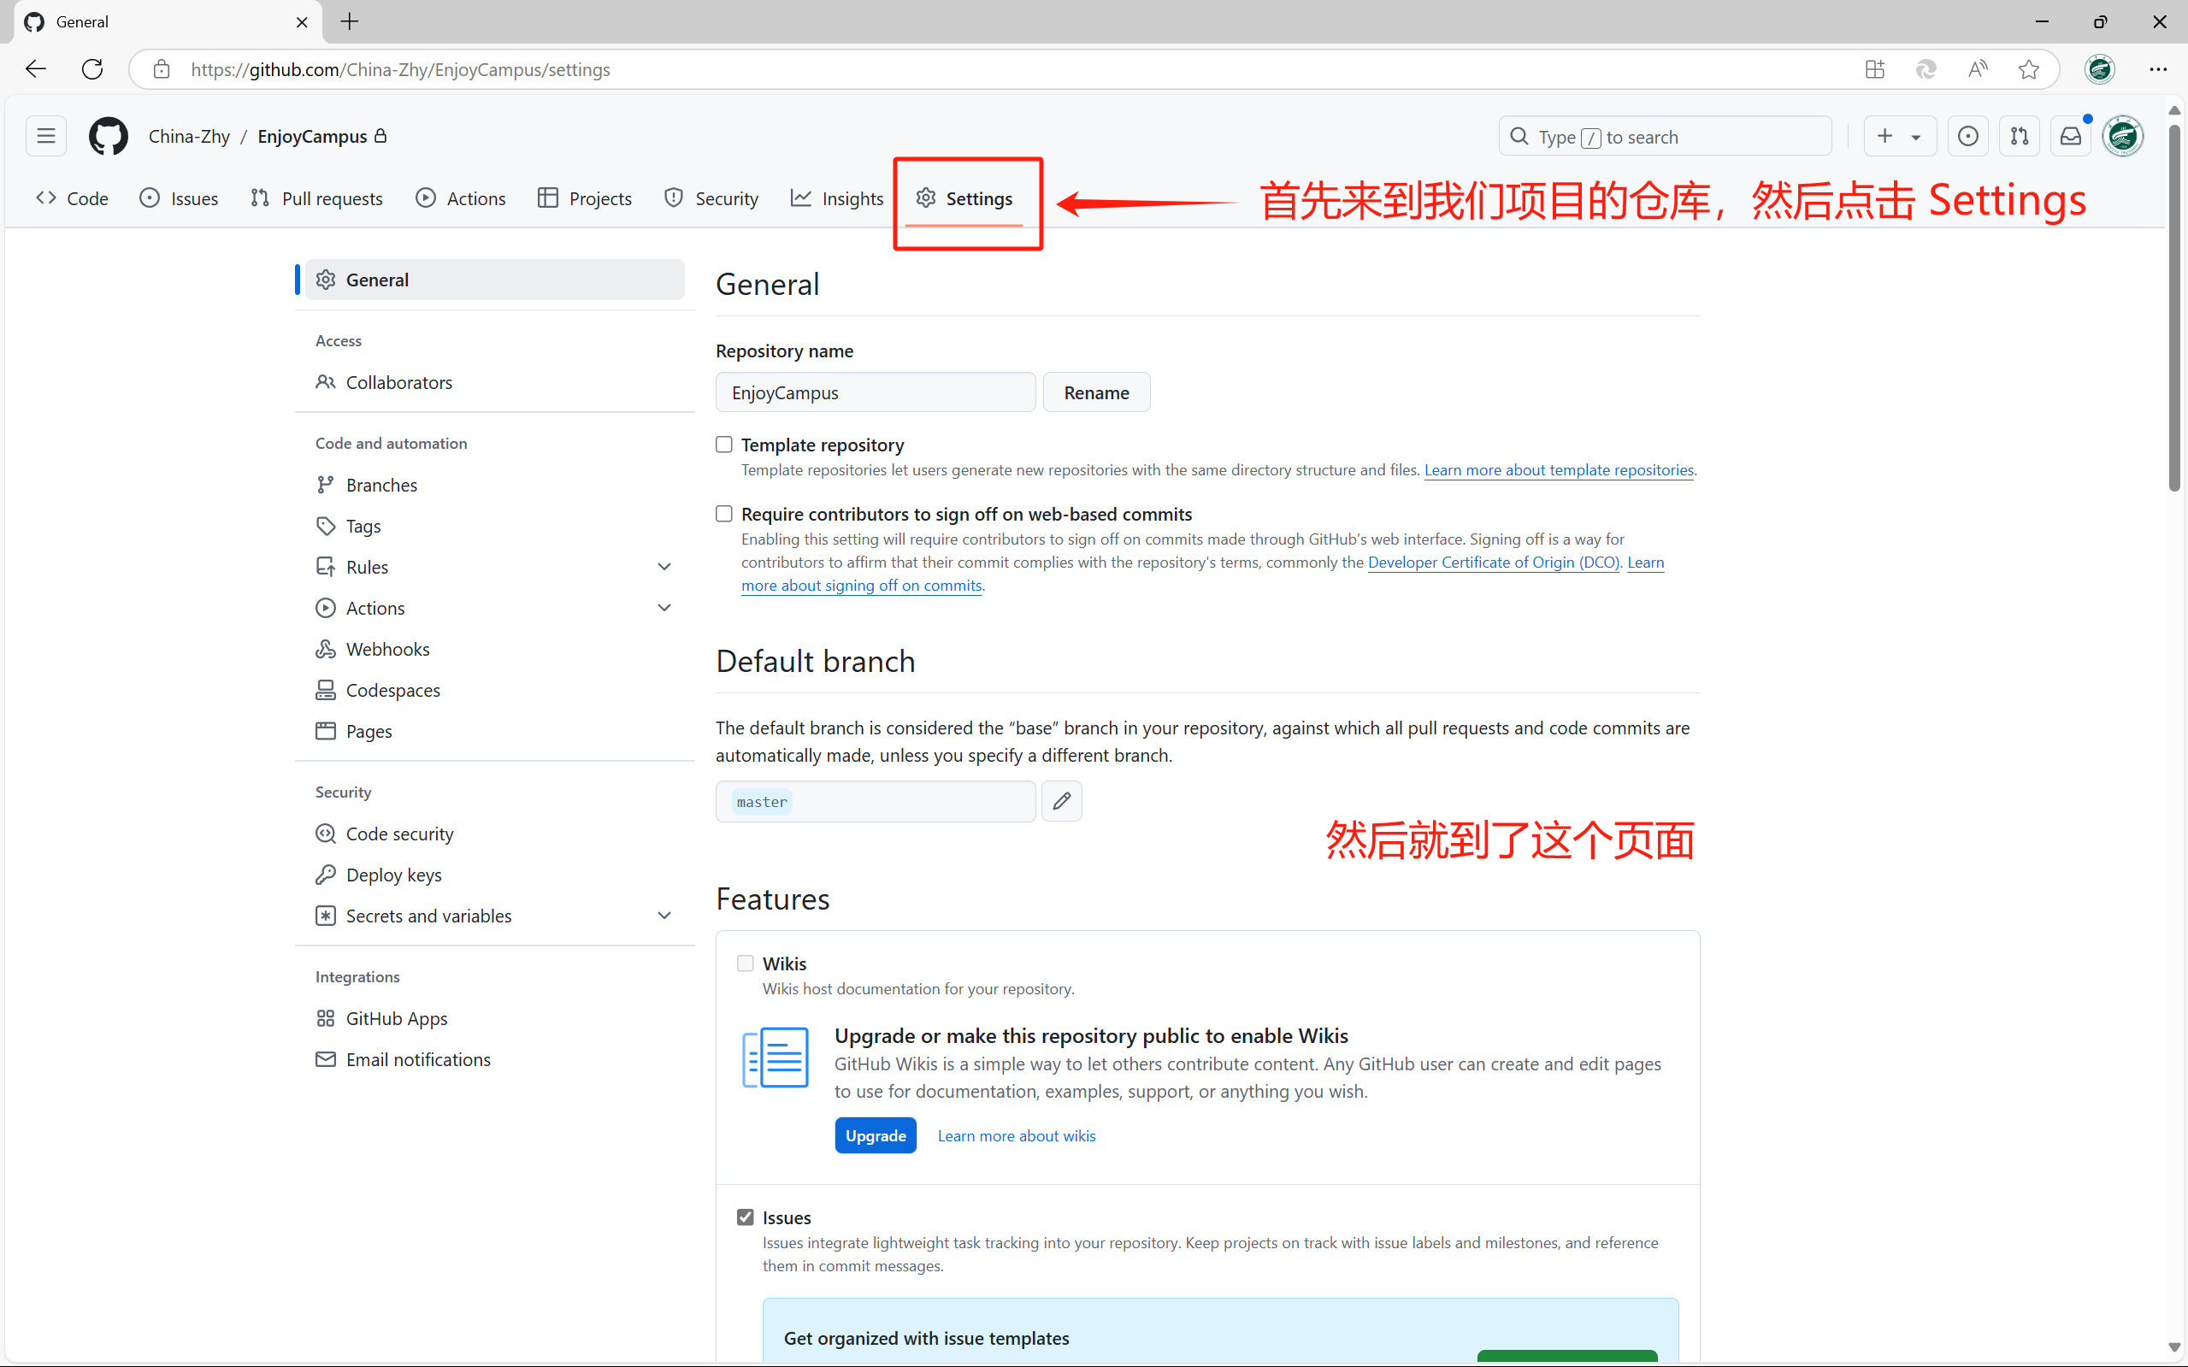Click the page vertical scrollbar thumb
The height and width of the screenshot is (1367, 2188).
(x=2174, y=308)
